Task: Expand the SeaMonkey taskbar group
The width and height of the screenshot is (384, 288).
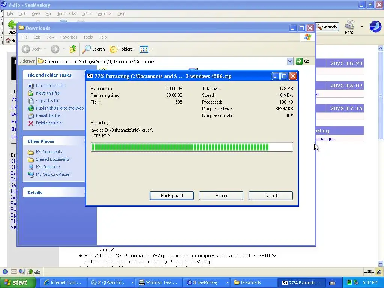Action: click(228, 282)
